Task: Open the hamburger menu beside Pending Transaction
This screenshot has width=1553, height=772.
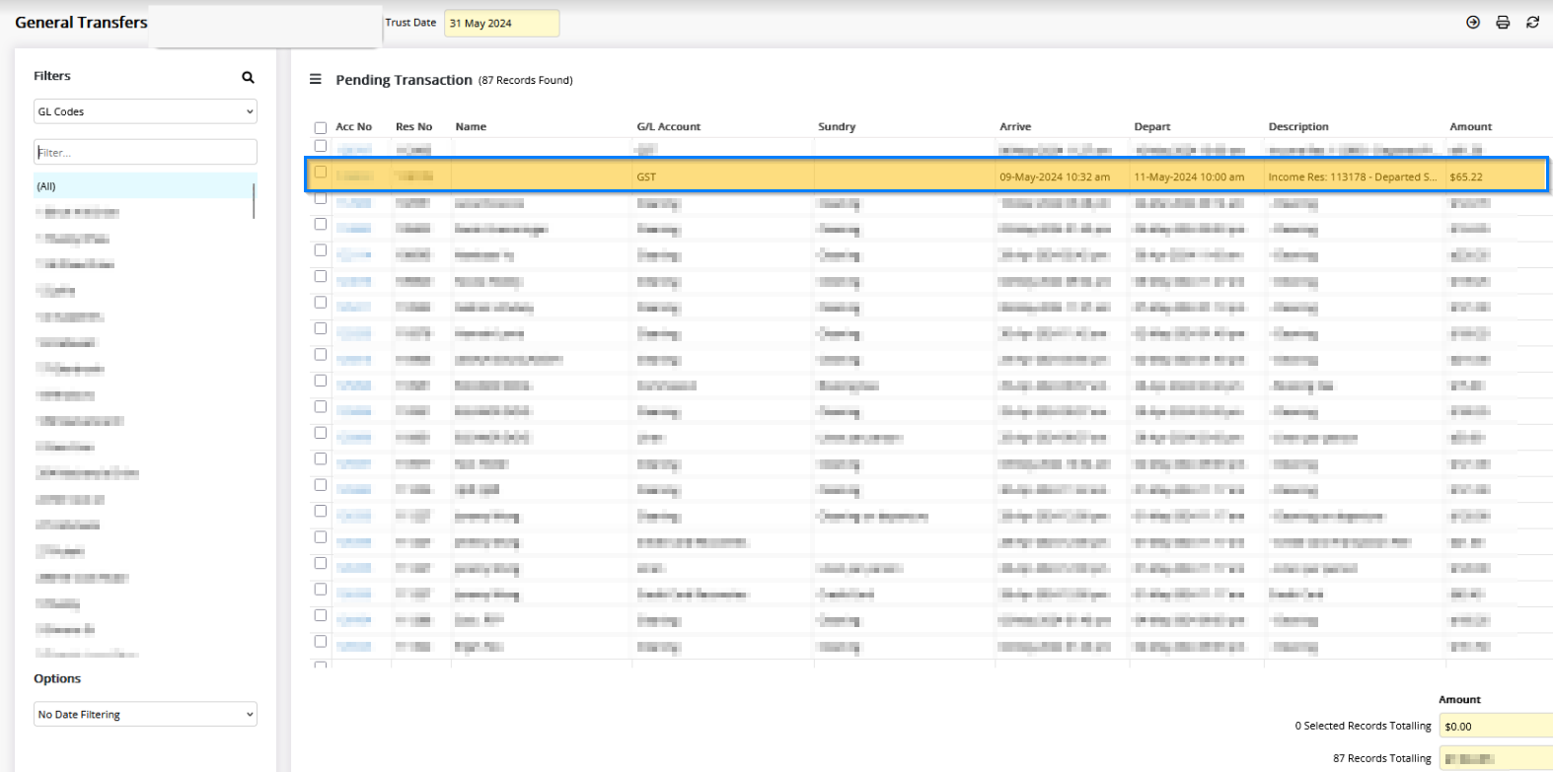Action: click(316, 79)
